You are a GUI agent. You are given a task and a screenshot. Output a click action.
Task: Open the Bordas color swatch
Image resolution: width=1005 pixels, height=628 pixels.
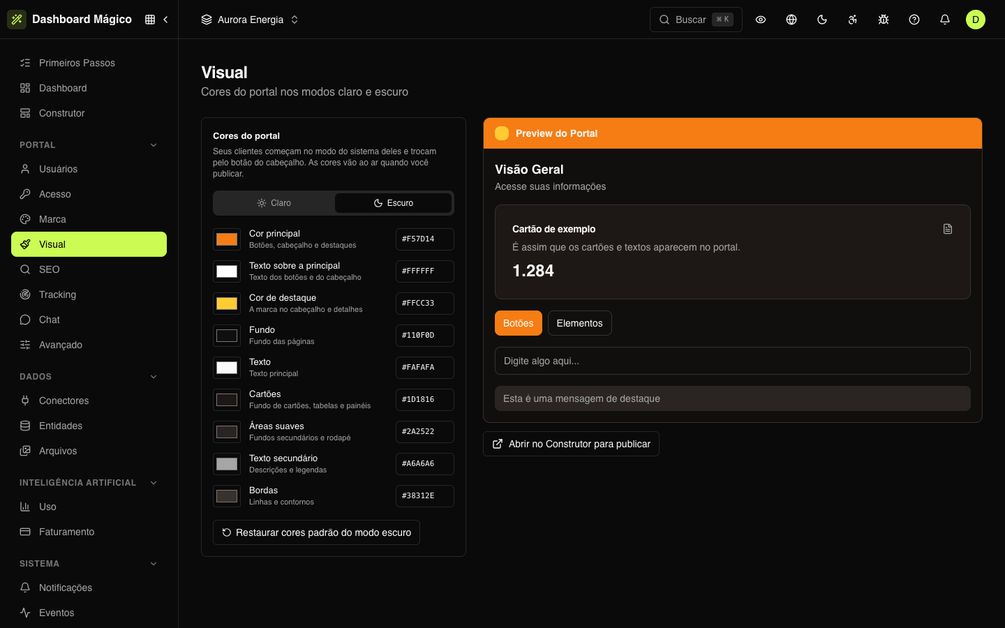coord(227,496)
